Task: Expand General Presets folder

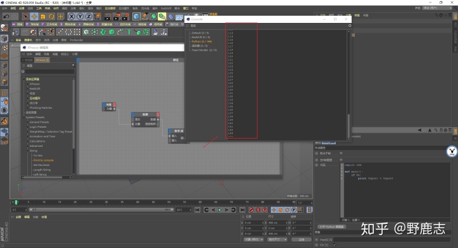Action: pos(39,122)
